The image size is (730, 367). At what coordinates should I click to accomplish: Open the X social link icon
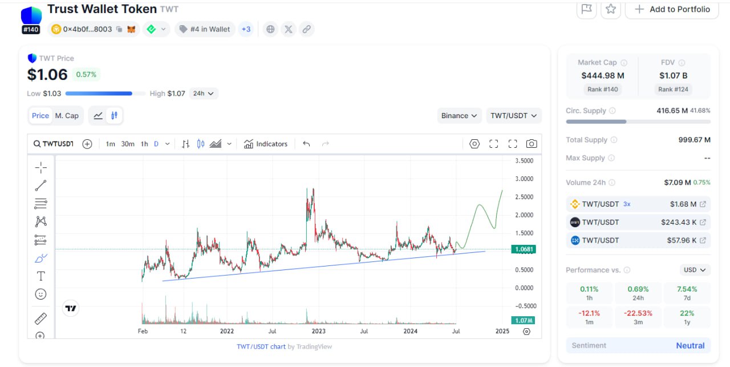click(x=289, y=29)
